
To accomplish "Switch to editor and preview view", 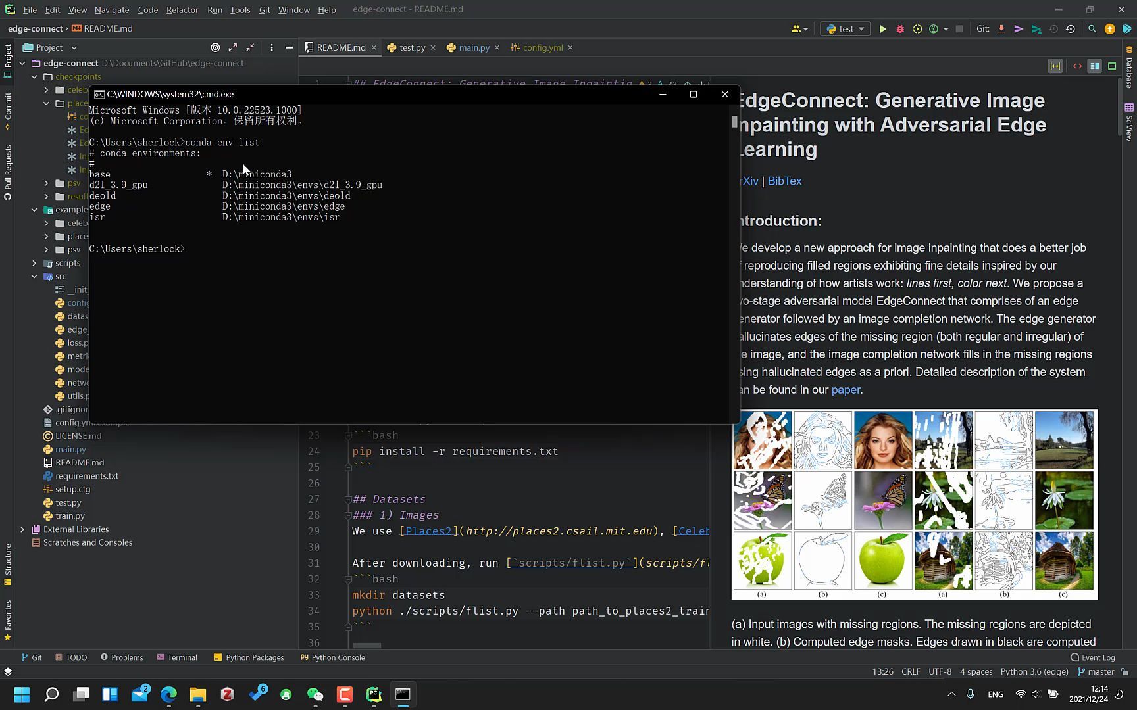I will pyautogui.click(x=1094, y=66).
